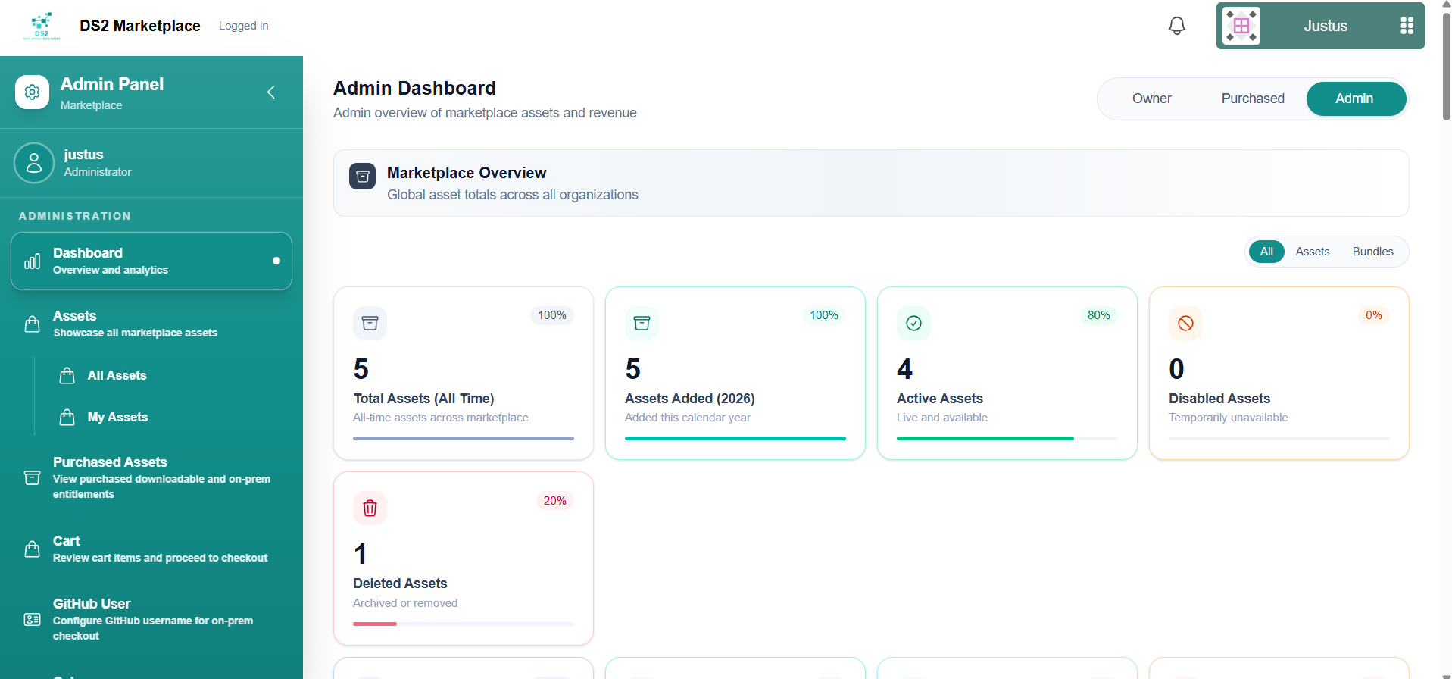Filter overview by Assets
This screenshot has width=1452, height=679.
(x=1312, y=252)
